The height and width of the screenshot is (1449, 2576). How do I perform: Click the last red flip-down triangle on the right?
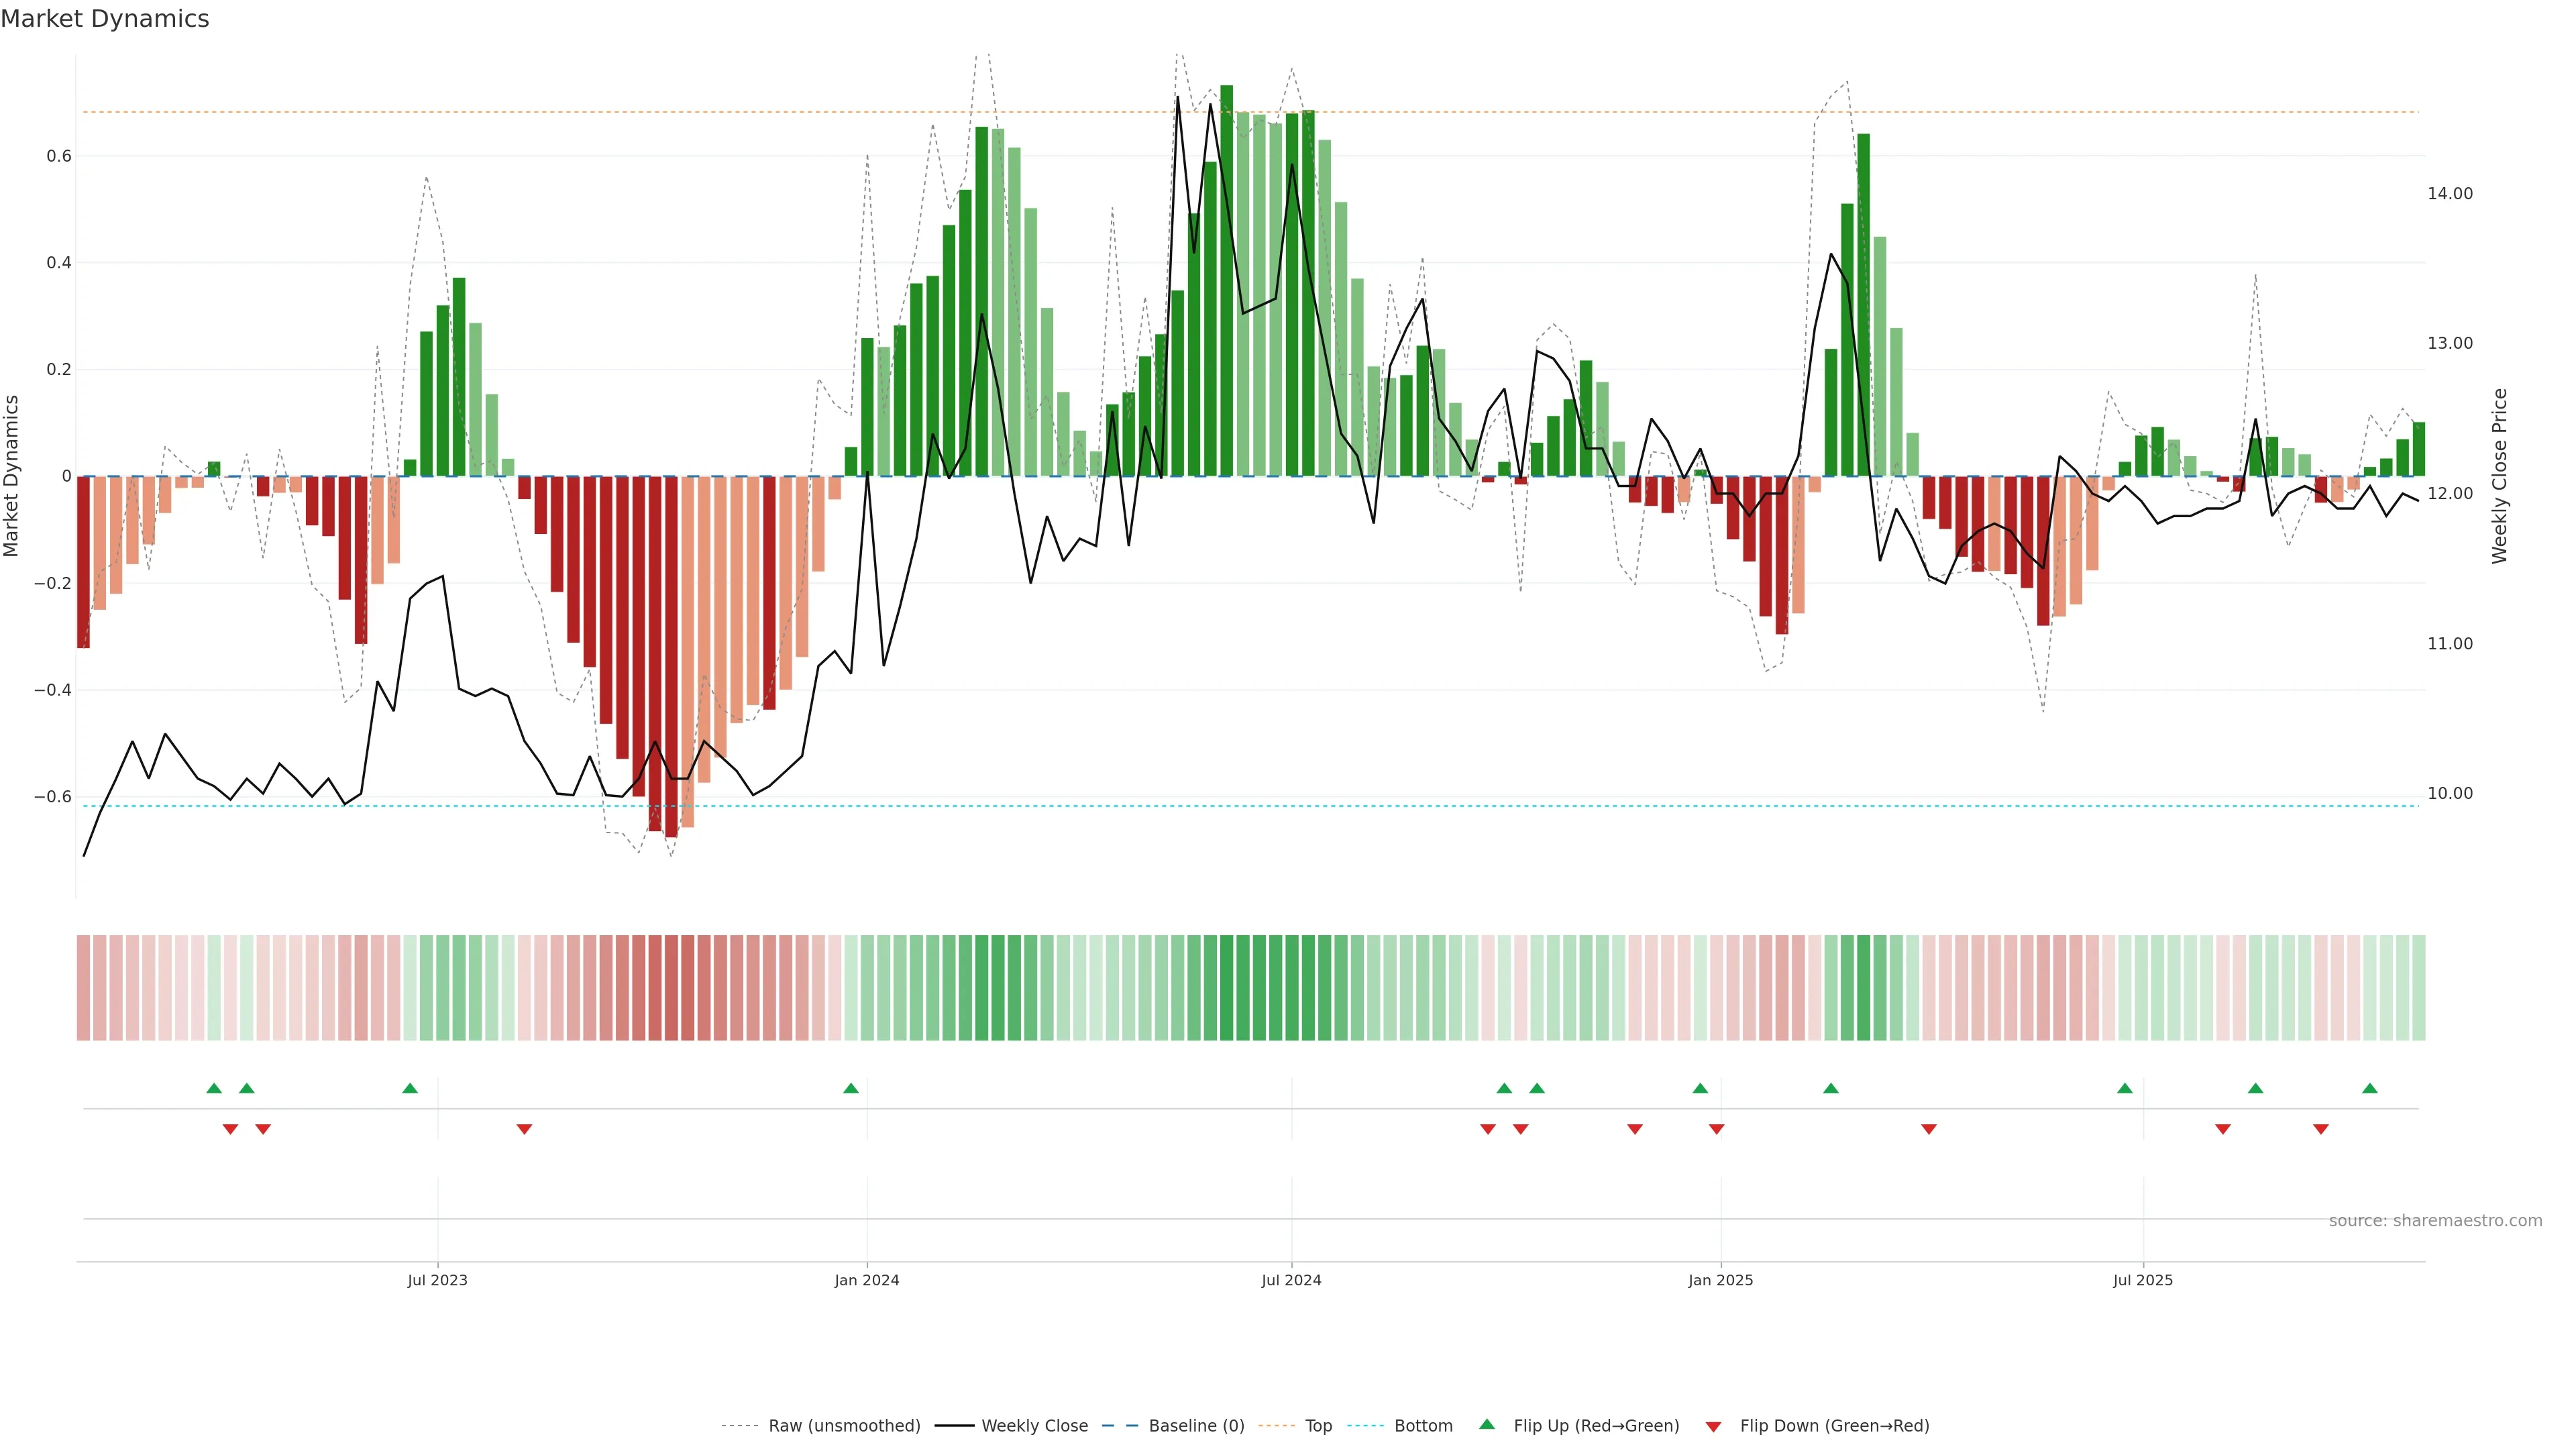click(2320, 1129)
